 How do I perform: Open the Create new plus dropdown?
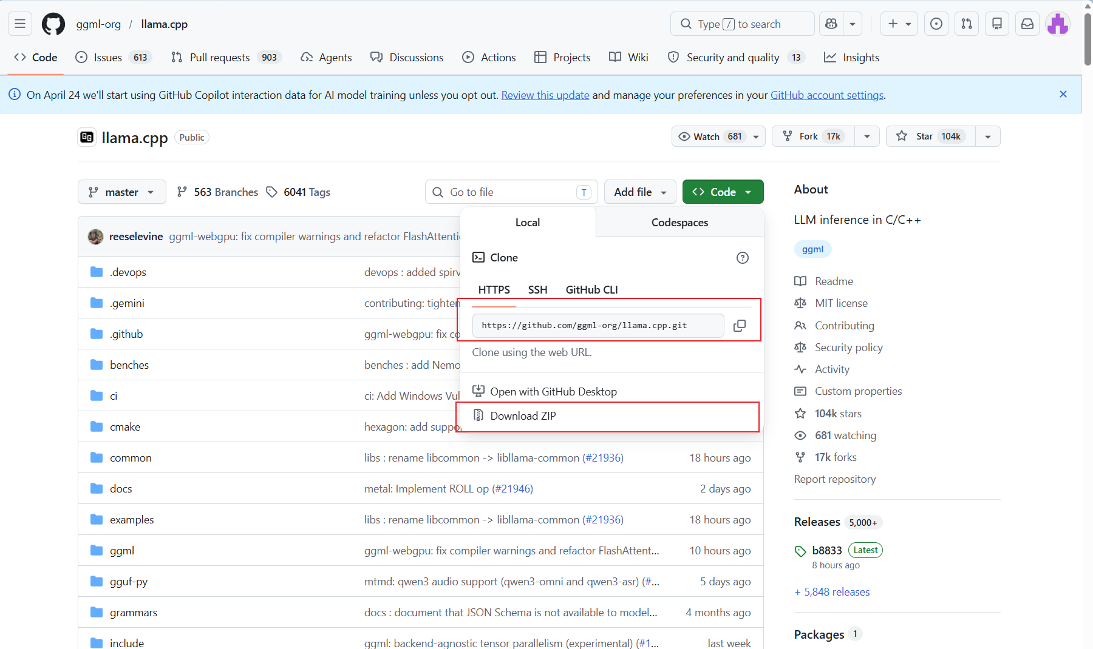pyautogui.click(x=899, y=24)
